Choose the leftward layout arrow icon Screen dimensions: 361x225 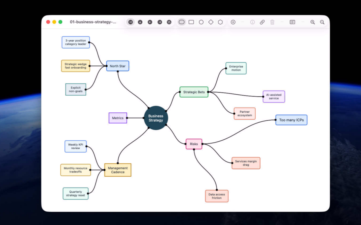point(150,22)
